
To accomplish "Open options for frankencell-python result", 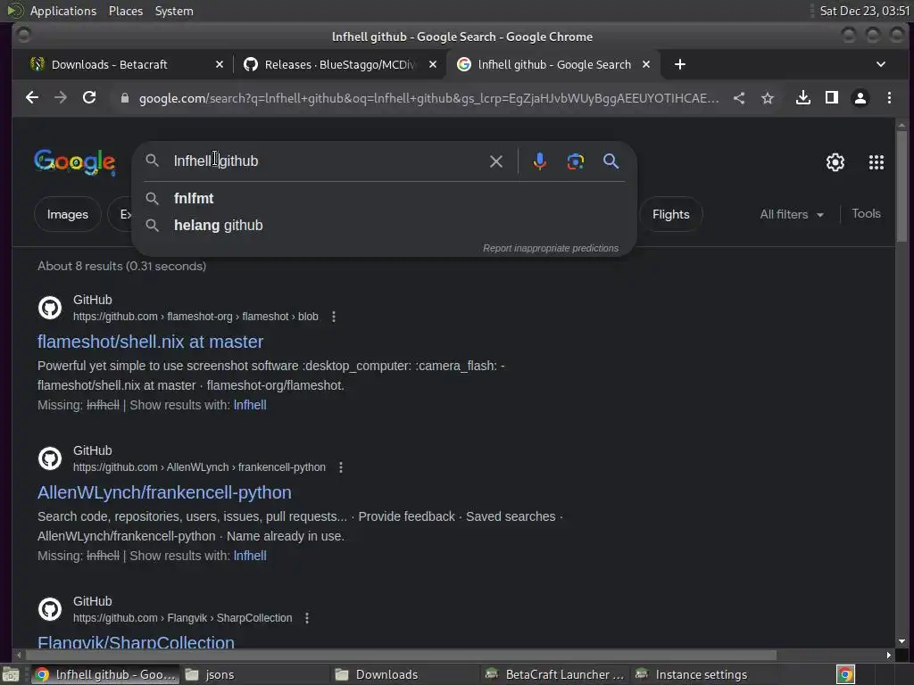I will 341,467.
